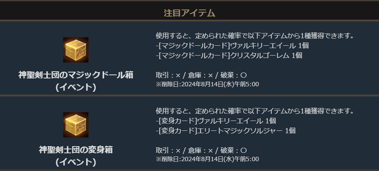Image resolution: width=379 pixels, height=171 pixels.
Task: Click the 削除日 note for 変身箱
Action: pyautogui.click(x=207, y=159)
